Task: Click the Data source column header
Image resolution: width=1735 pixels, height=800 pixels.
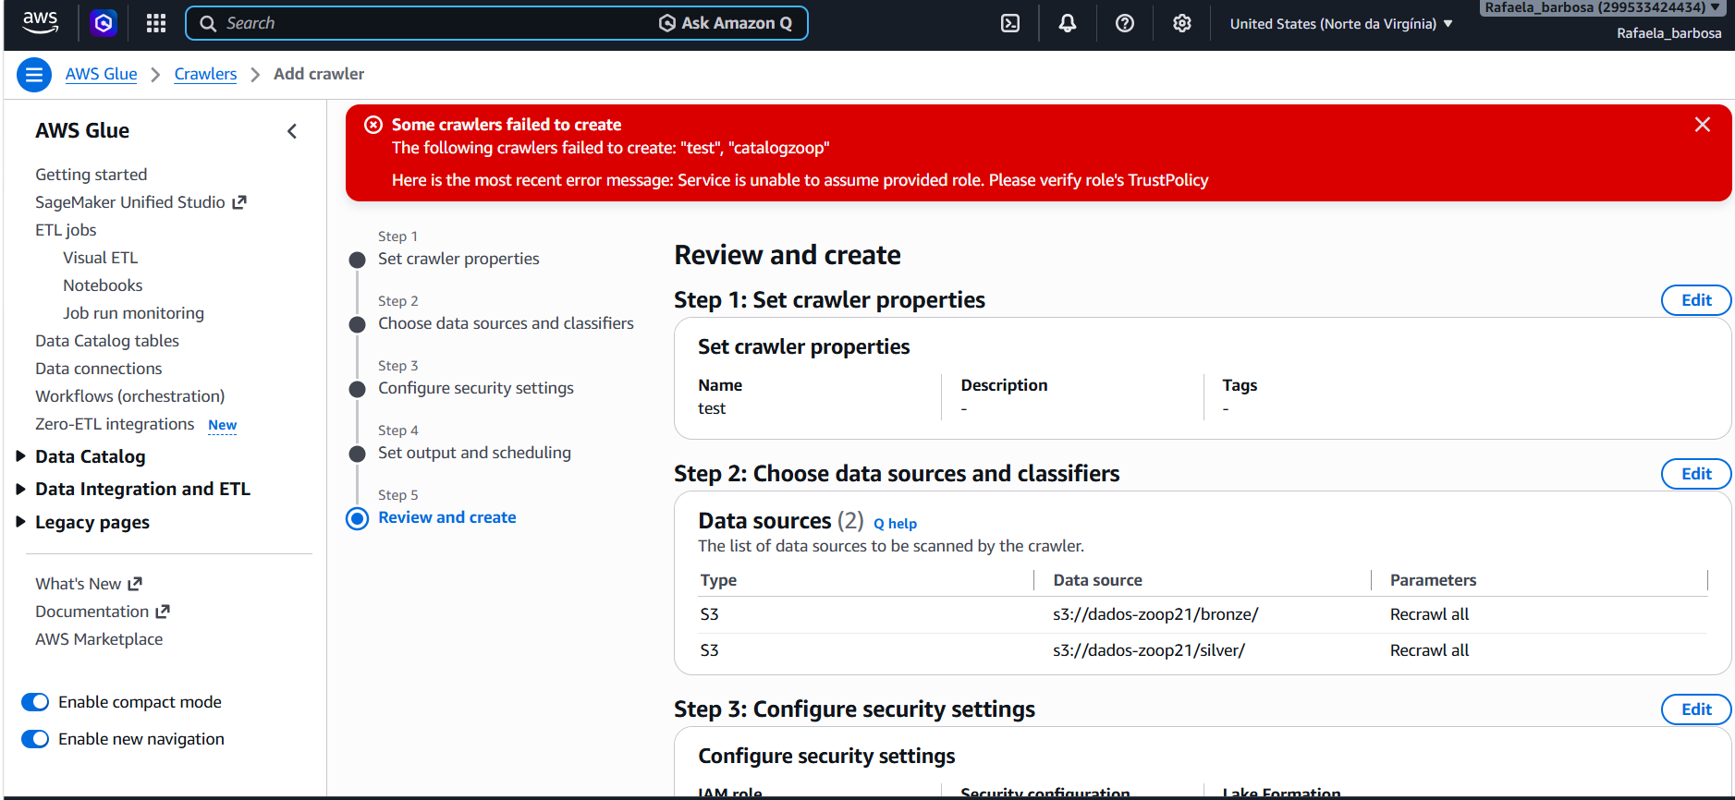Action: [1097, 580]
